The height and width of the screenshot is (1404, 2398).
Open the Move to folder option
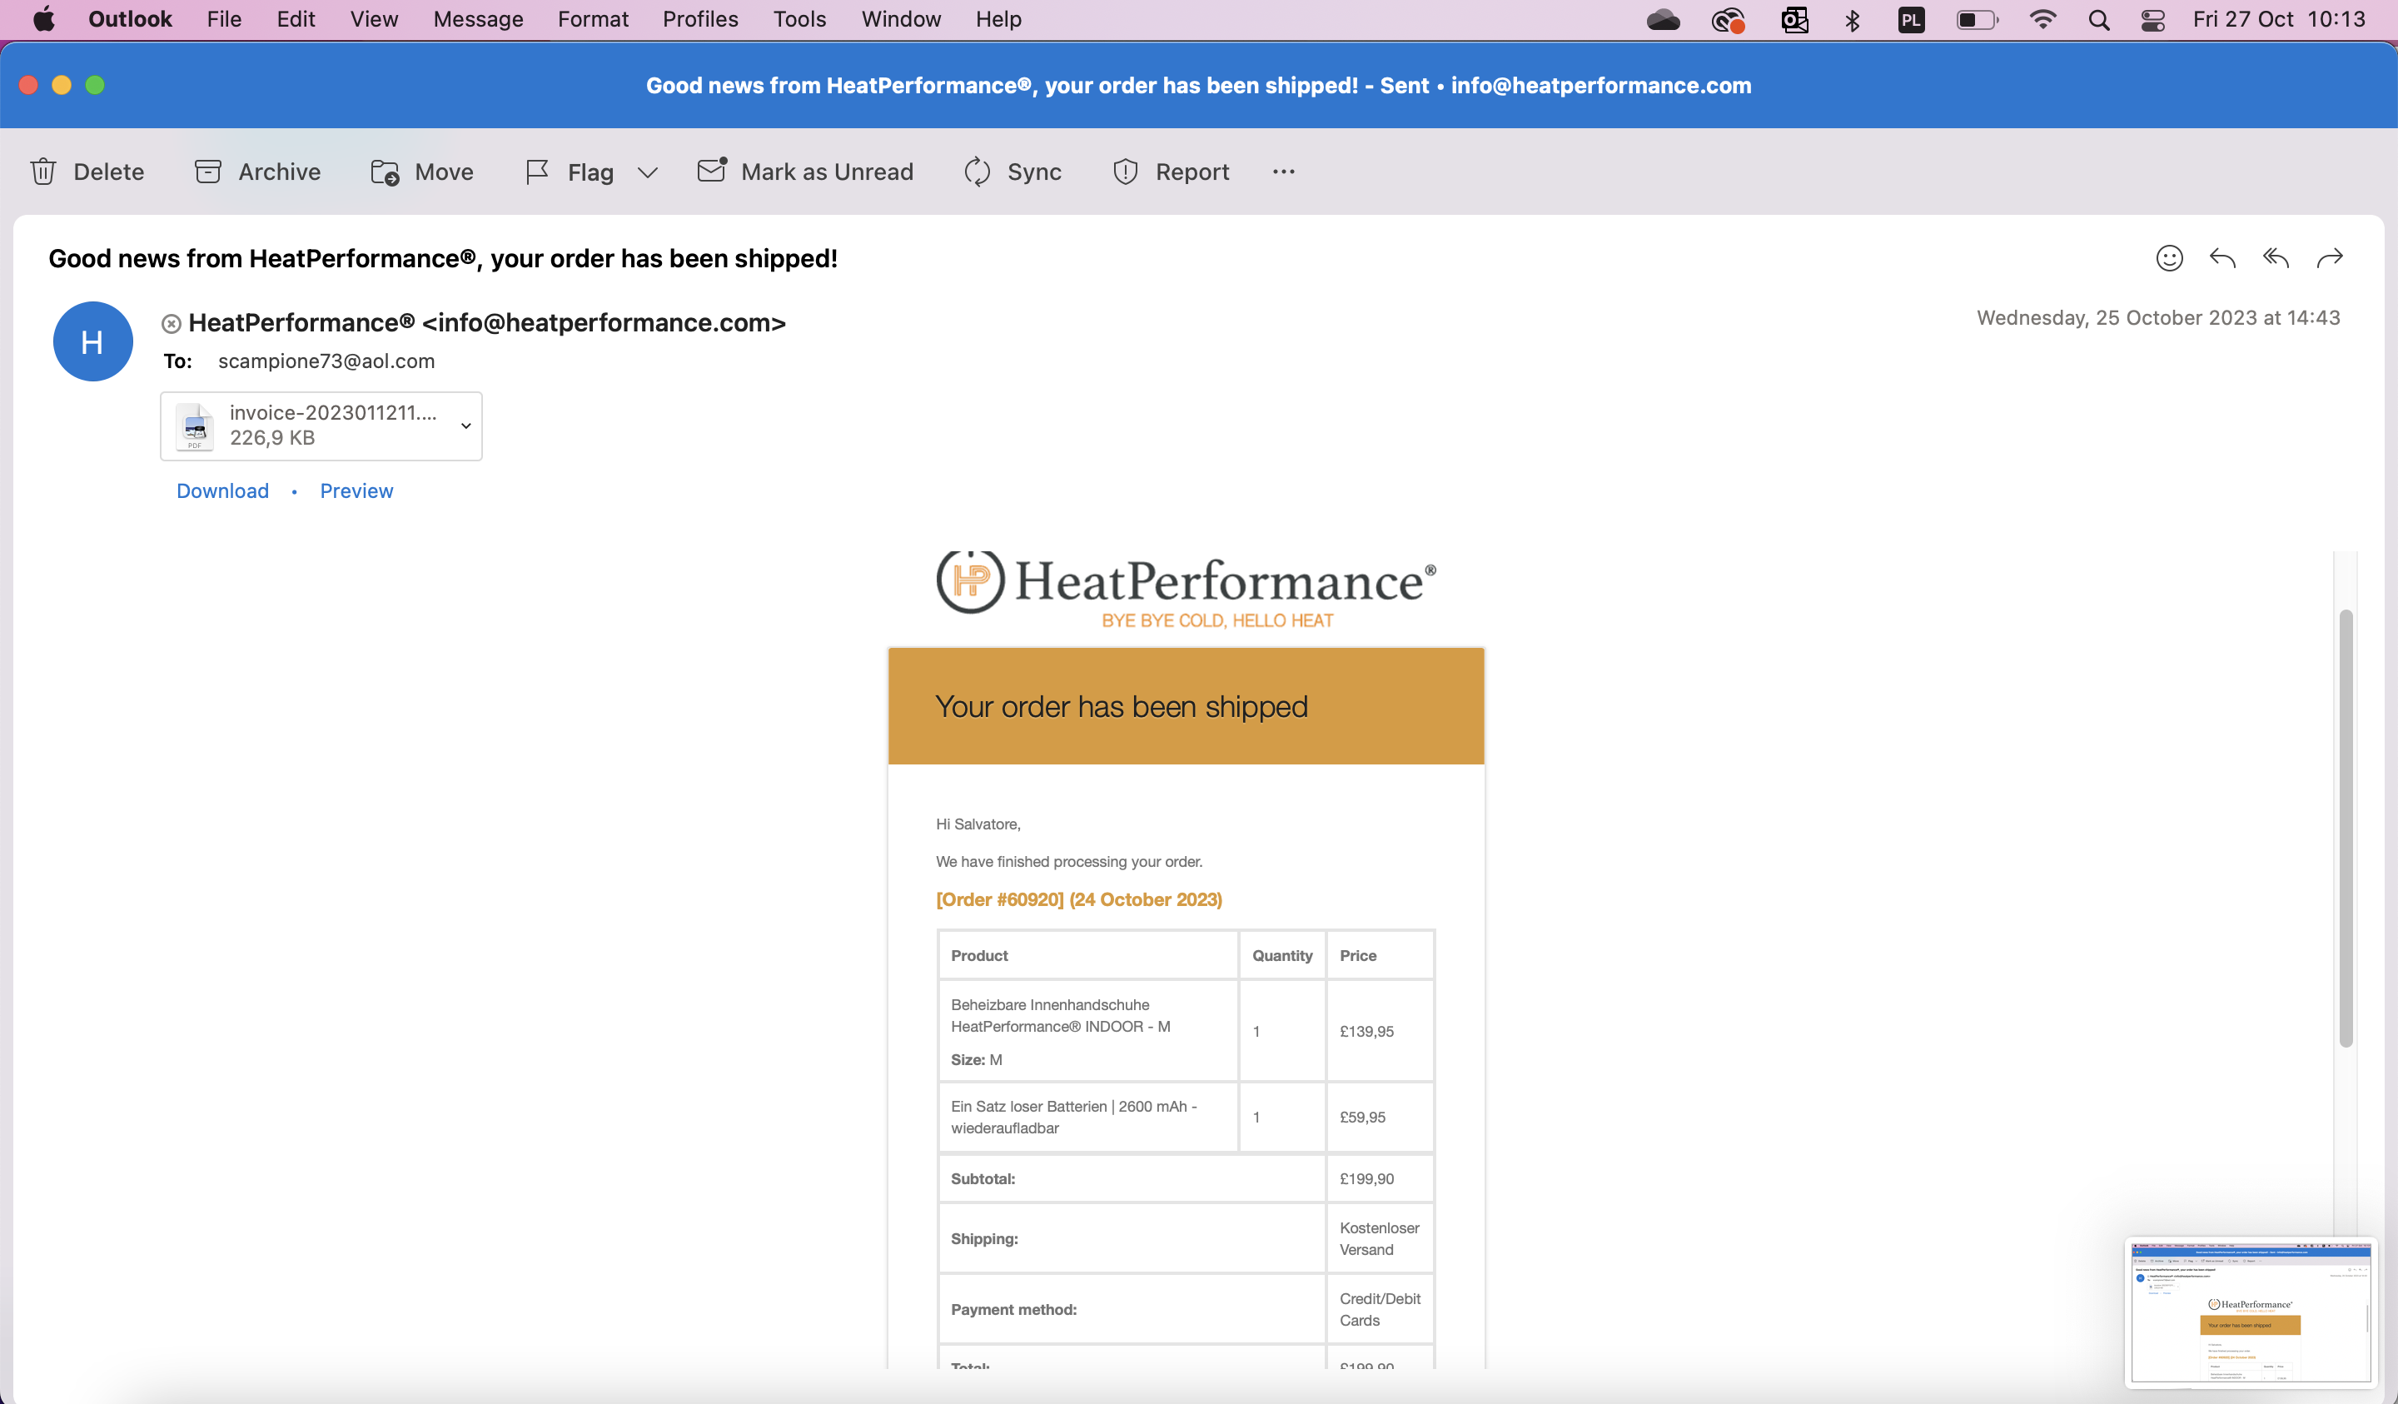[421, 172]
